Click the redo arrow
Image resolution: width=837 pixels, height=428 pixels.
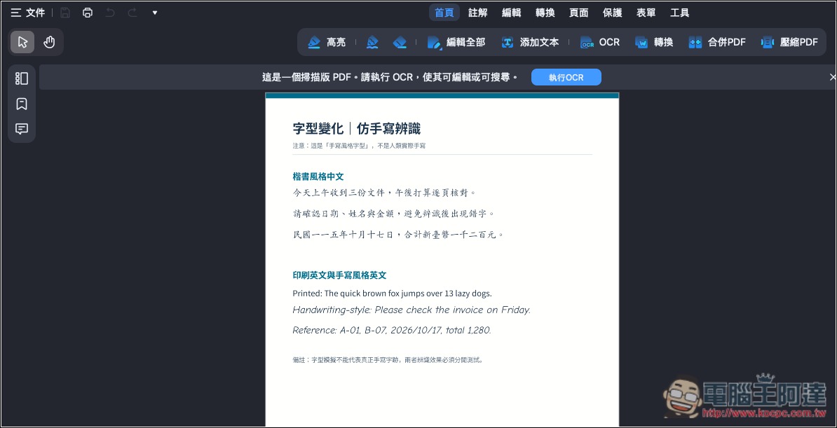coord(132,13)
